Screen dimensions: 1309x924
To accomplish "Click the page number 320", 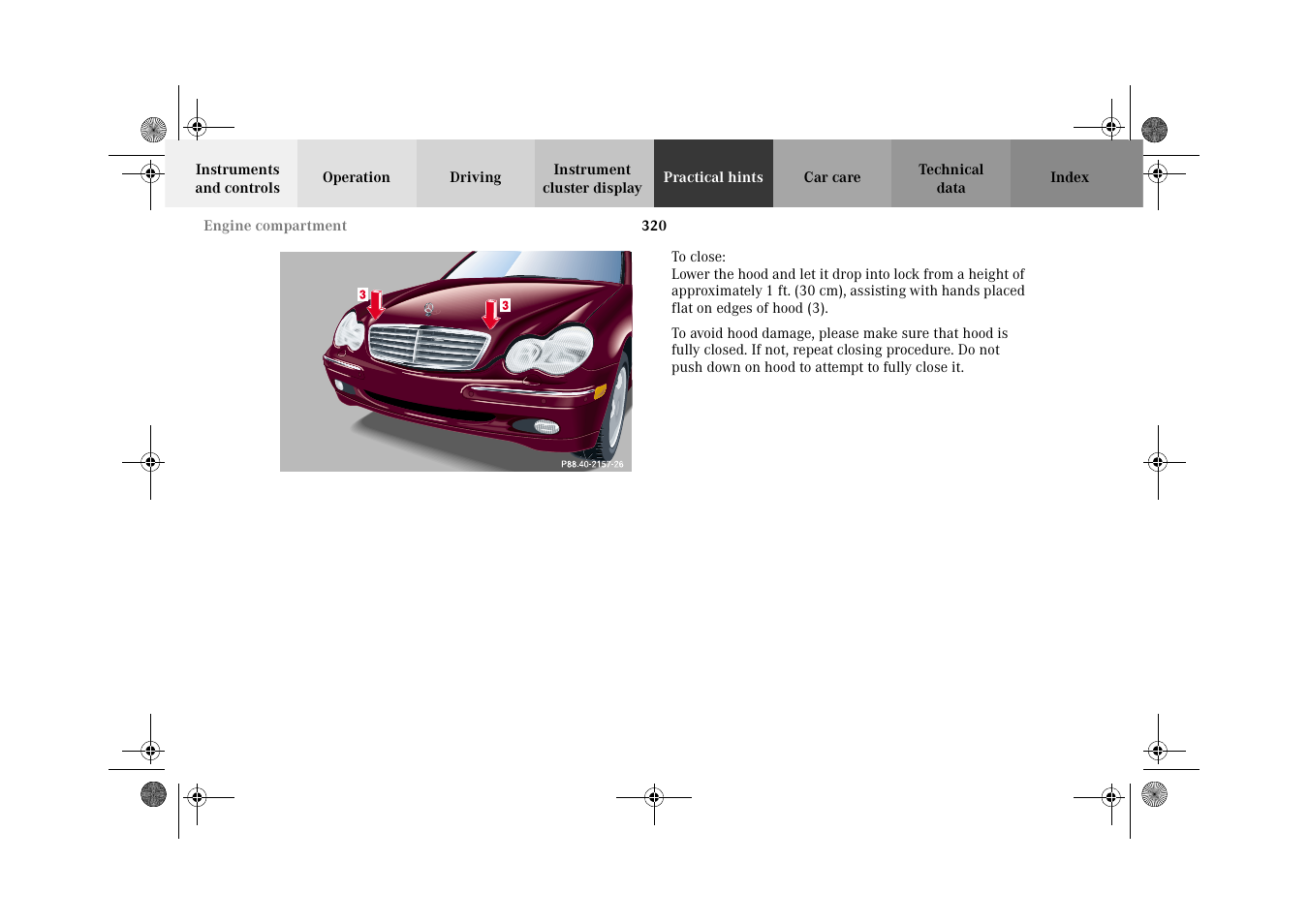I will click(x=654, y=226).
